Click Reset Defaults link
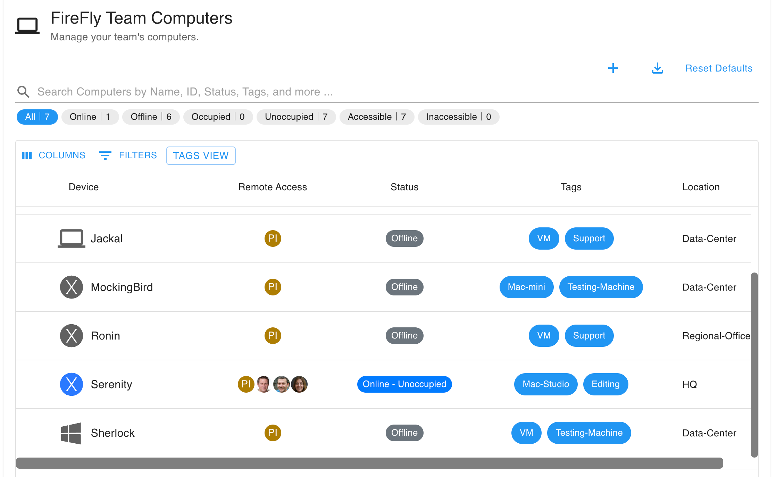777x477 pixels. tap(719, 68)
